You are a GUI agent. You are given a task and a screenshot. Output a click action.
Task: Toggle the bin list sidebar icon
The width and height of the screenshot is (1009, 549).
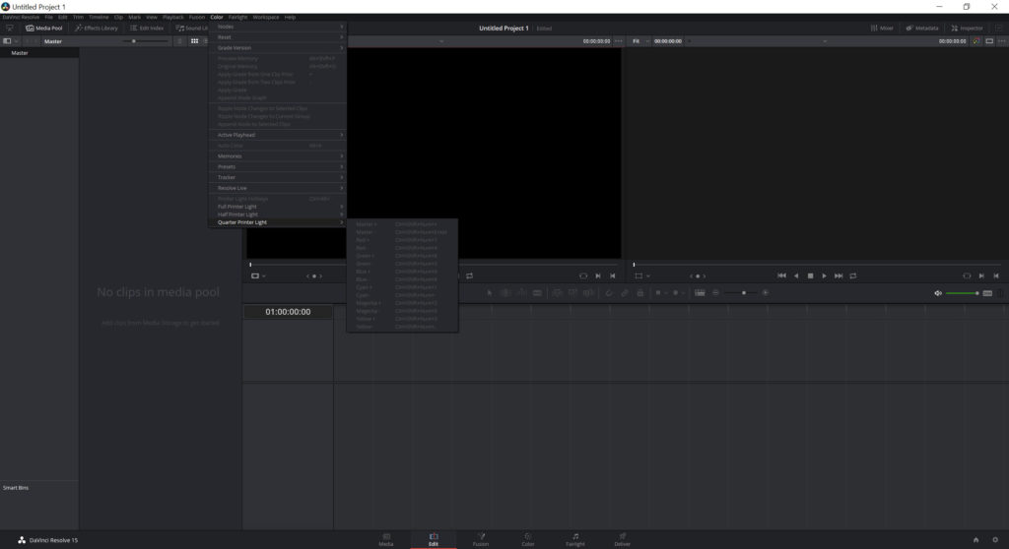pyautogui.click(x=7, y=41)
